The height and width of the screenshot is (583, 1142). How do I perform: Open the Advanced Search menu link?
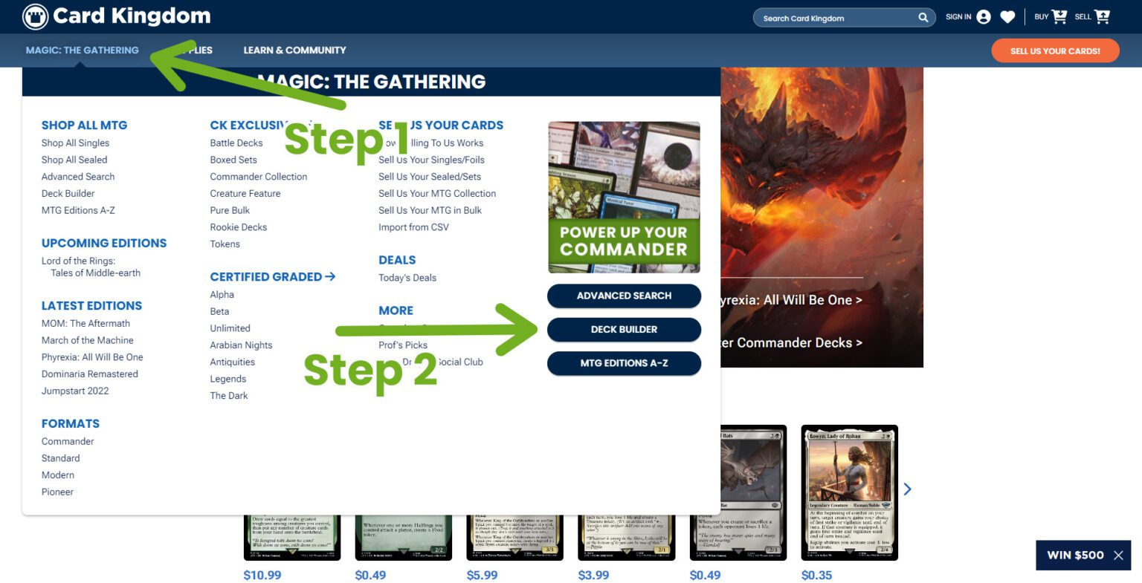(78, 177)
